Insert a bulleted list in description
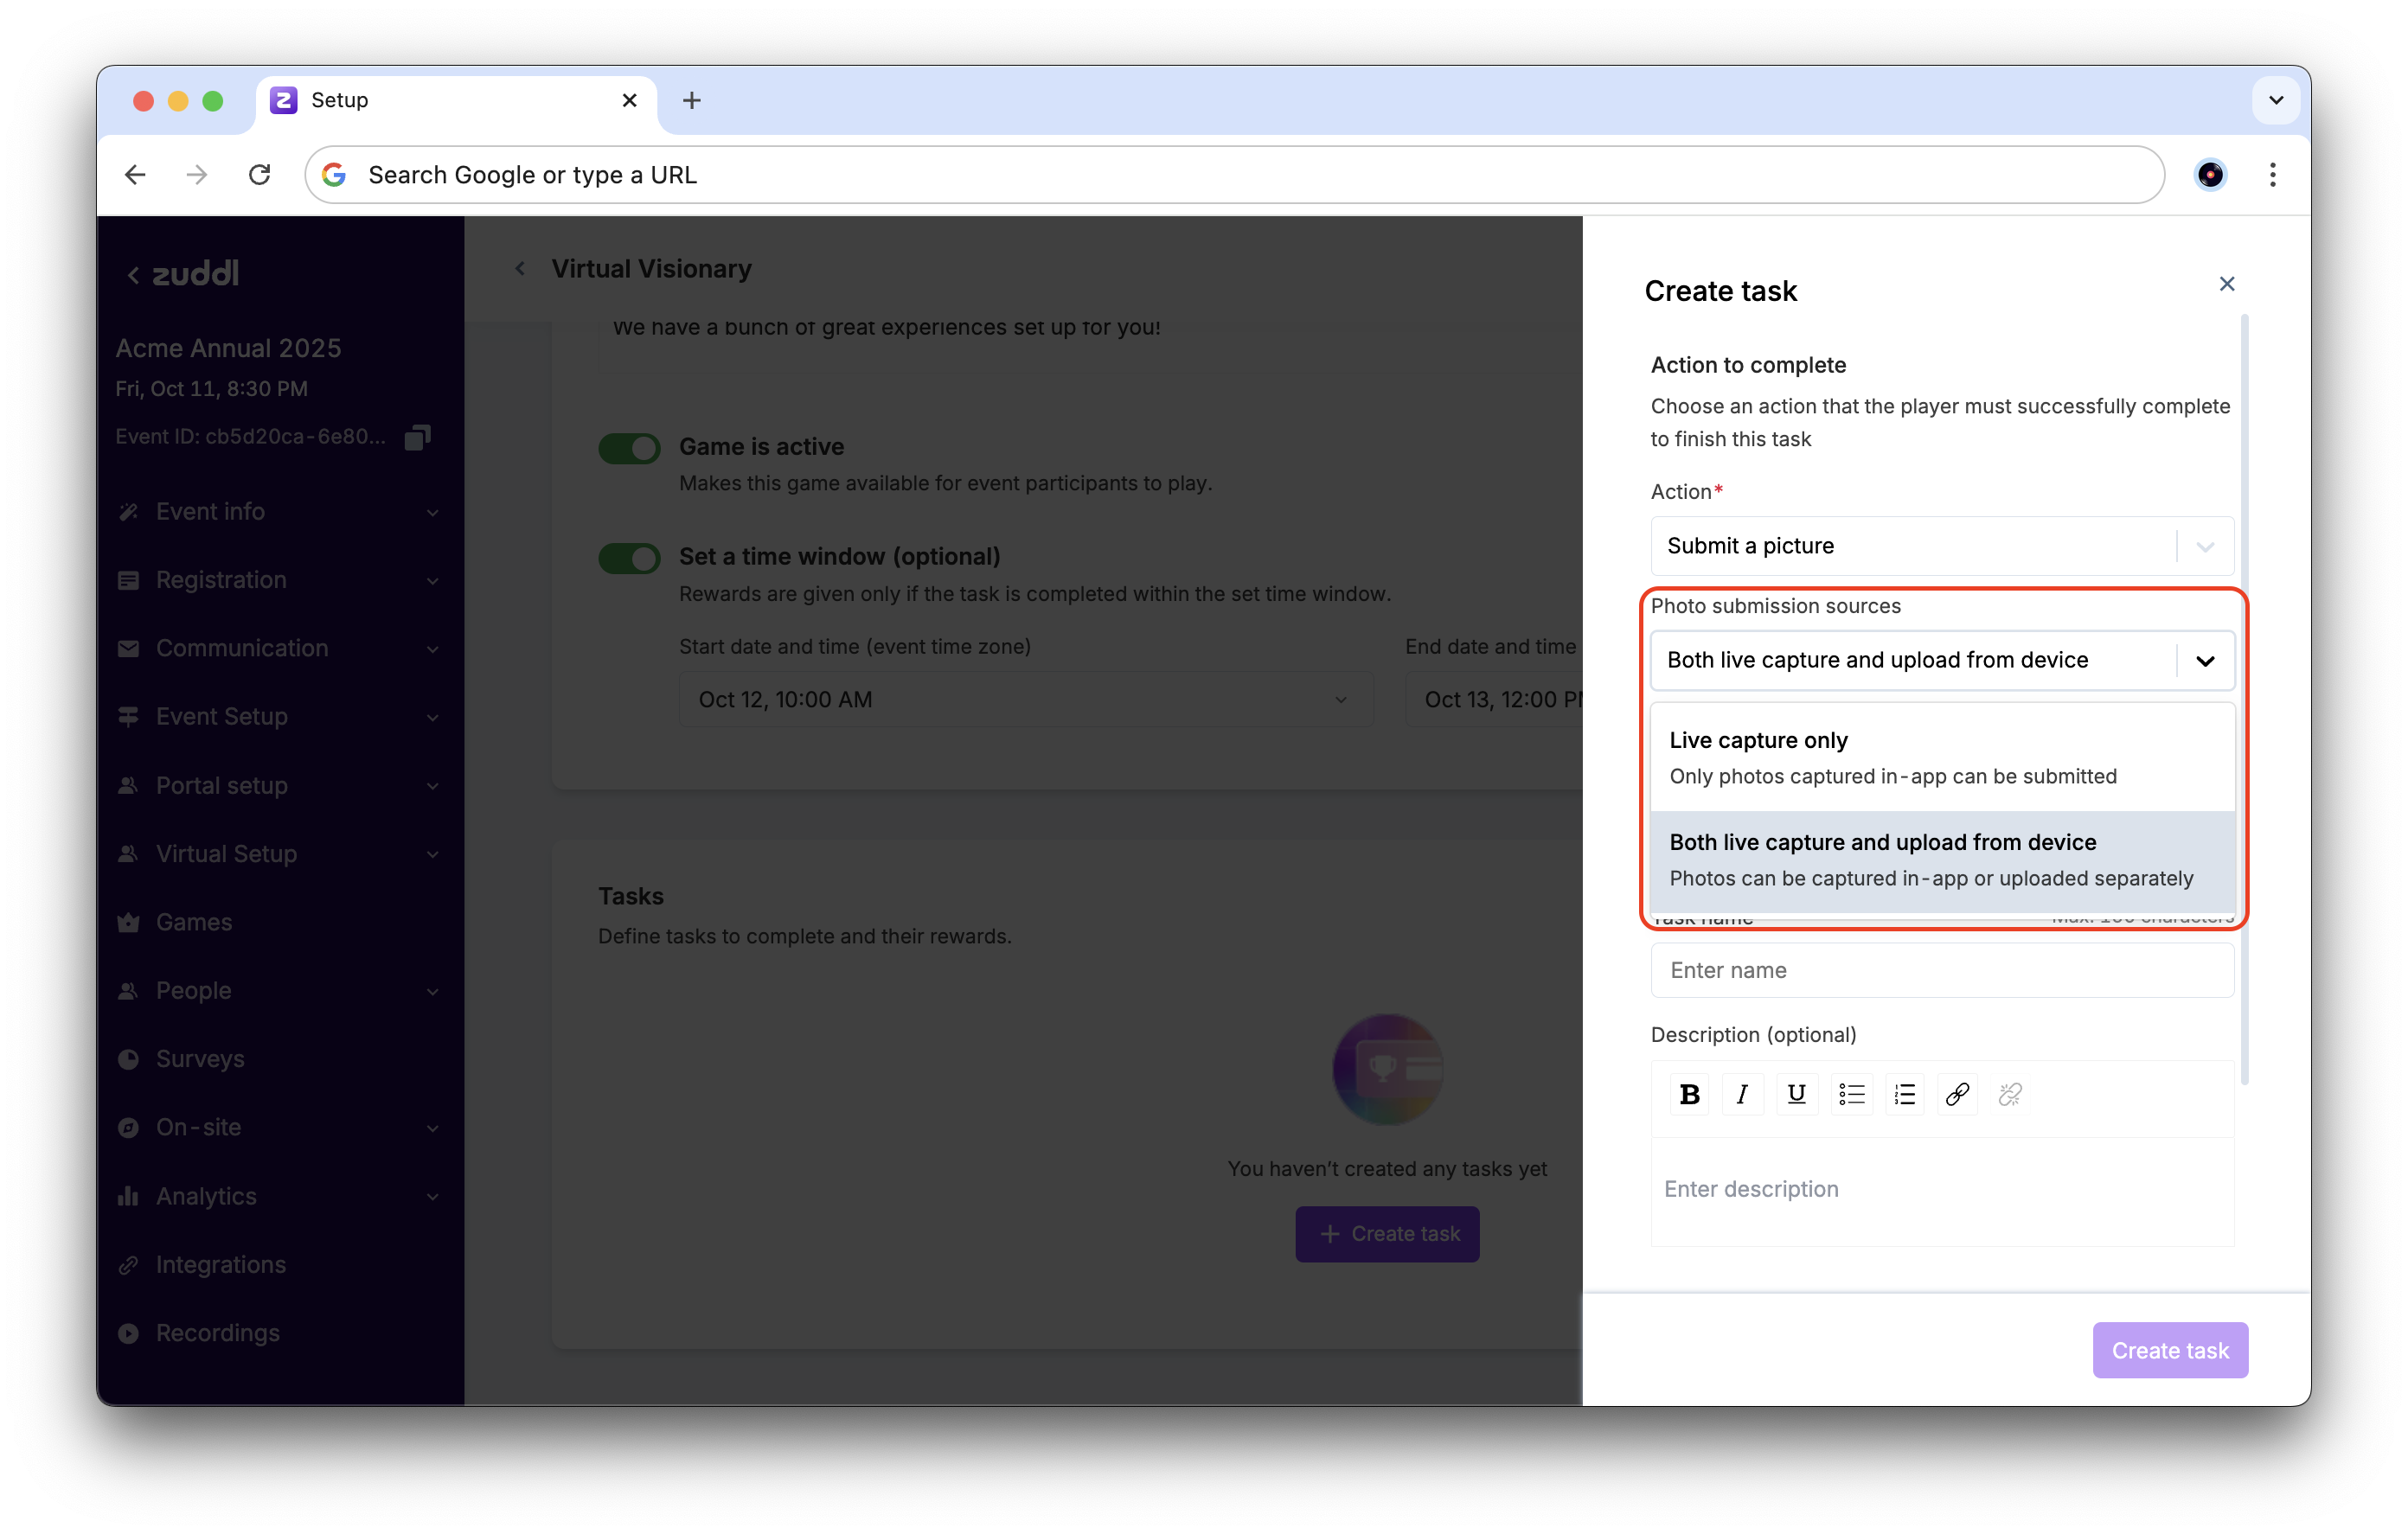2408x1534 pixels. tap(1851, 1094)
